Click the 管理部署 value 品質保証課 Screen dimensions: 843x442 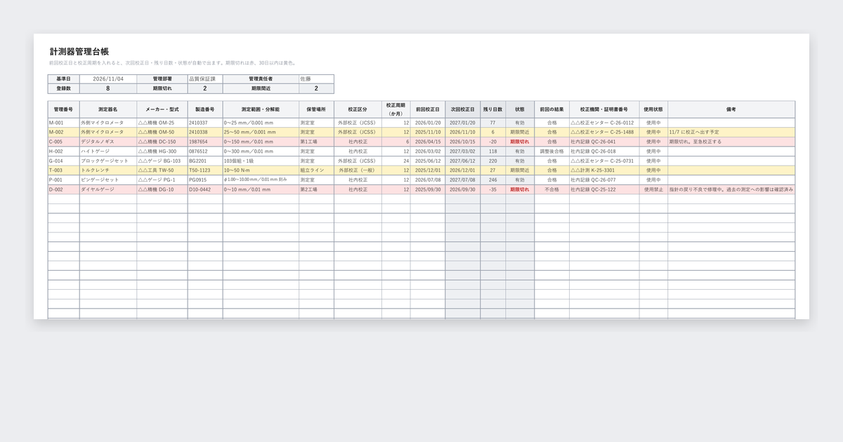pyautogui.click(x=205, y=79)
